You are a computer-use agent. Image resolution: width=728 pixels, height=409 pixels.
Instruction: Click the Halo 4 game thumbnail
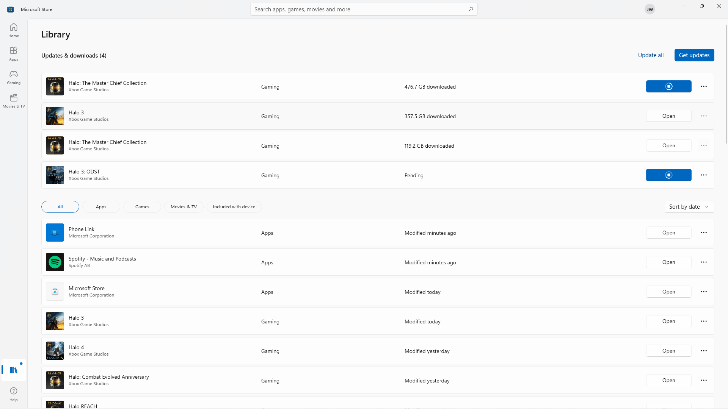(55, 351)
